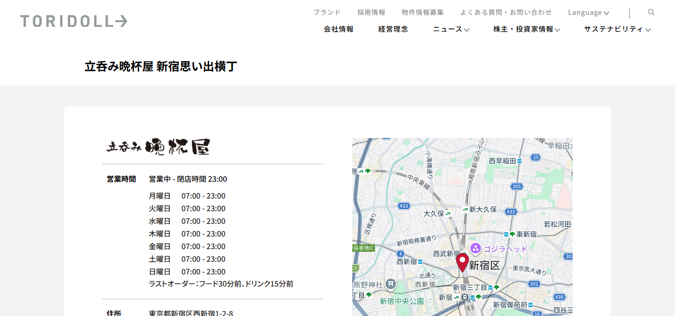Open the search magnifier icon
The height and width of the screenshot is (316, 675).
click(651, 12)
